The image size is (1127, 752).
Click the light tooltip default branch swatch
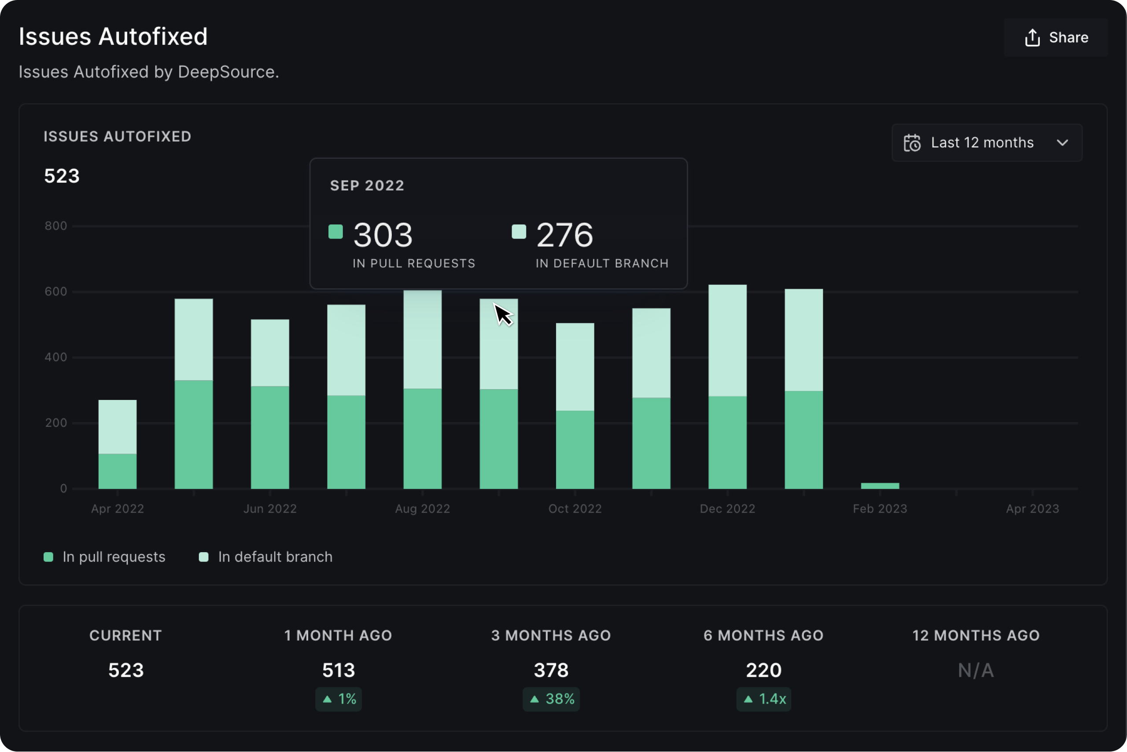pos(519,231)
